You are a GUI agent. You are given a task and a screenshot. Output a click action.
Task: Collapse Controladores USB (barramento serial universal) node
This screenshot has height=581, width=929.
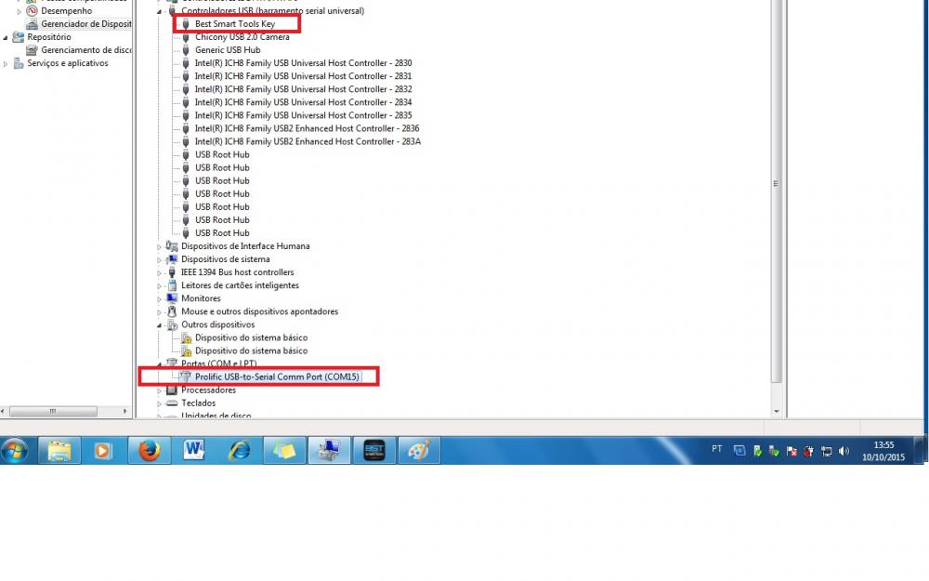click(x=159, y=11)
